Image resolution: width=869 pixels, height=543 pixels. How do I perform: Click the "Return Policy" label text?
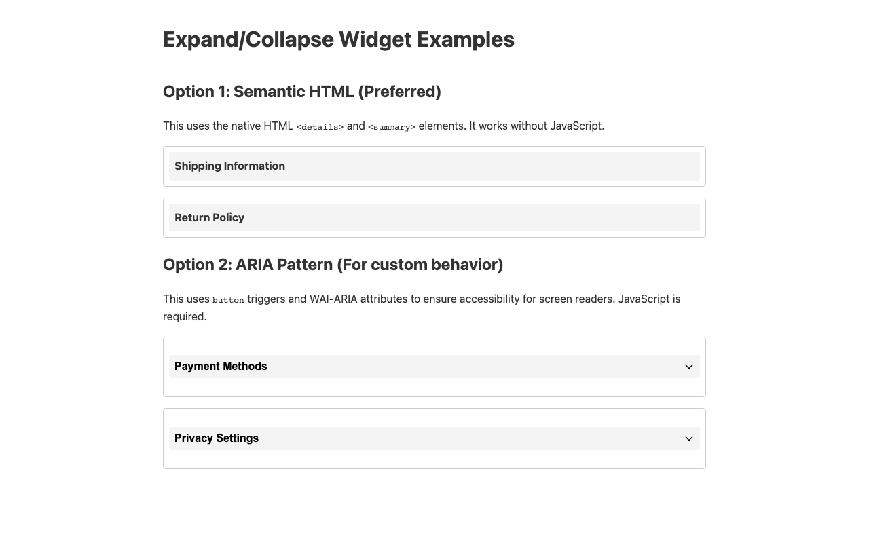(x=209, y=218)
